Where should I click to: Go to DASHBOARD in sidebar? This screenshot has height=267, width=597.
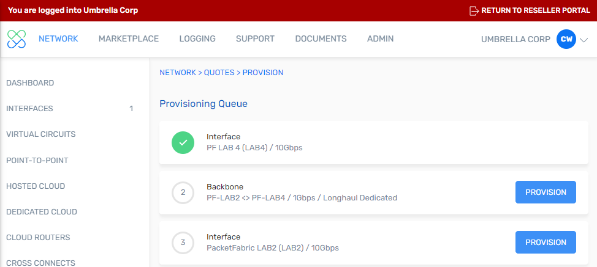pos(30,82)
